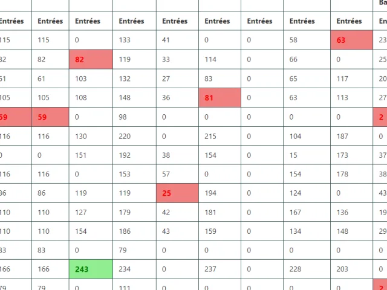Select the cell with value 173
This screenshot has width=387, height=290.
351,156
